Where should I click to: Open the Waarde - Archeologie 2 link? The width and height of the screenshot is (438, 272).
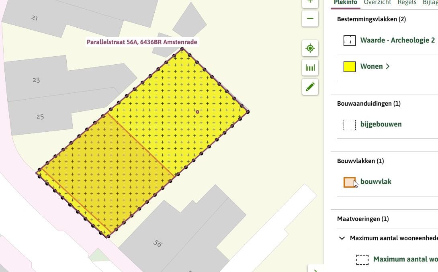[x=397, y=41]
